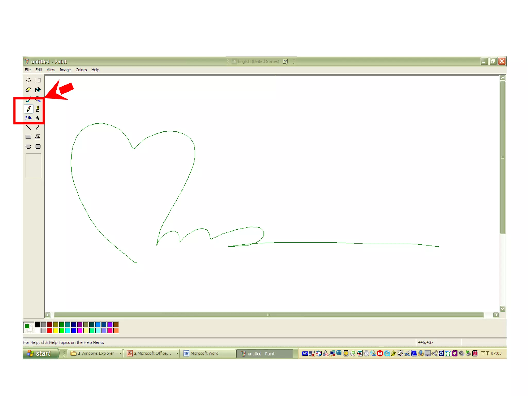This screenshot has width=528, height=396.
Task: Select the Fill With Color bucket
Action: point(38,90)
